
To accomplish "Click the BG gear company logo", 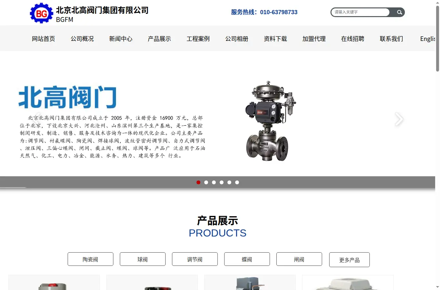I will click(41, 13).
